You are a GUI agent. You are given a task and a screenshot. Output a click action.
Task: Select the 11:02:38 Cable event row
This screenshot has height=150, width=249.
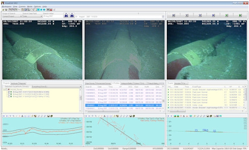click(206, 105)
